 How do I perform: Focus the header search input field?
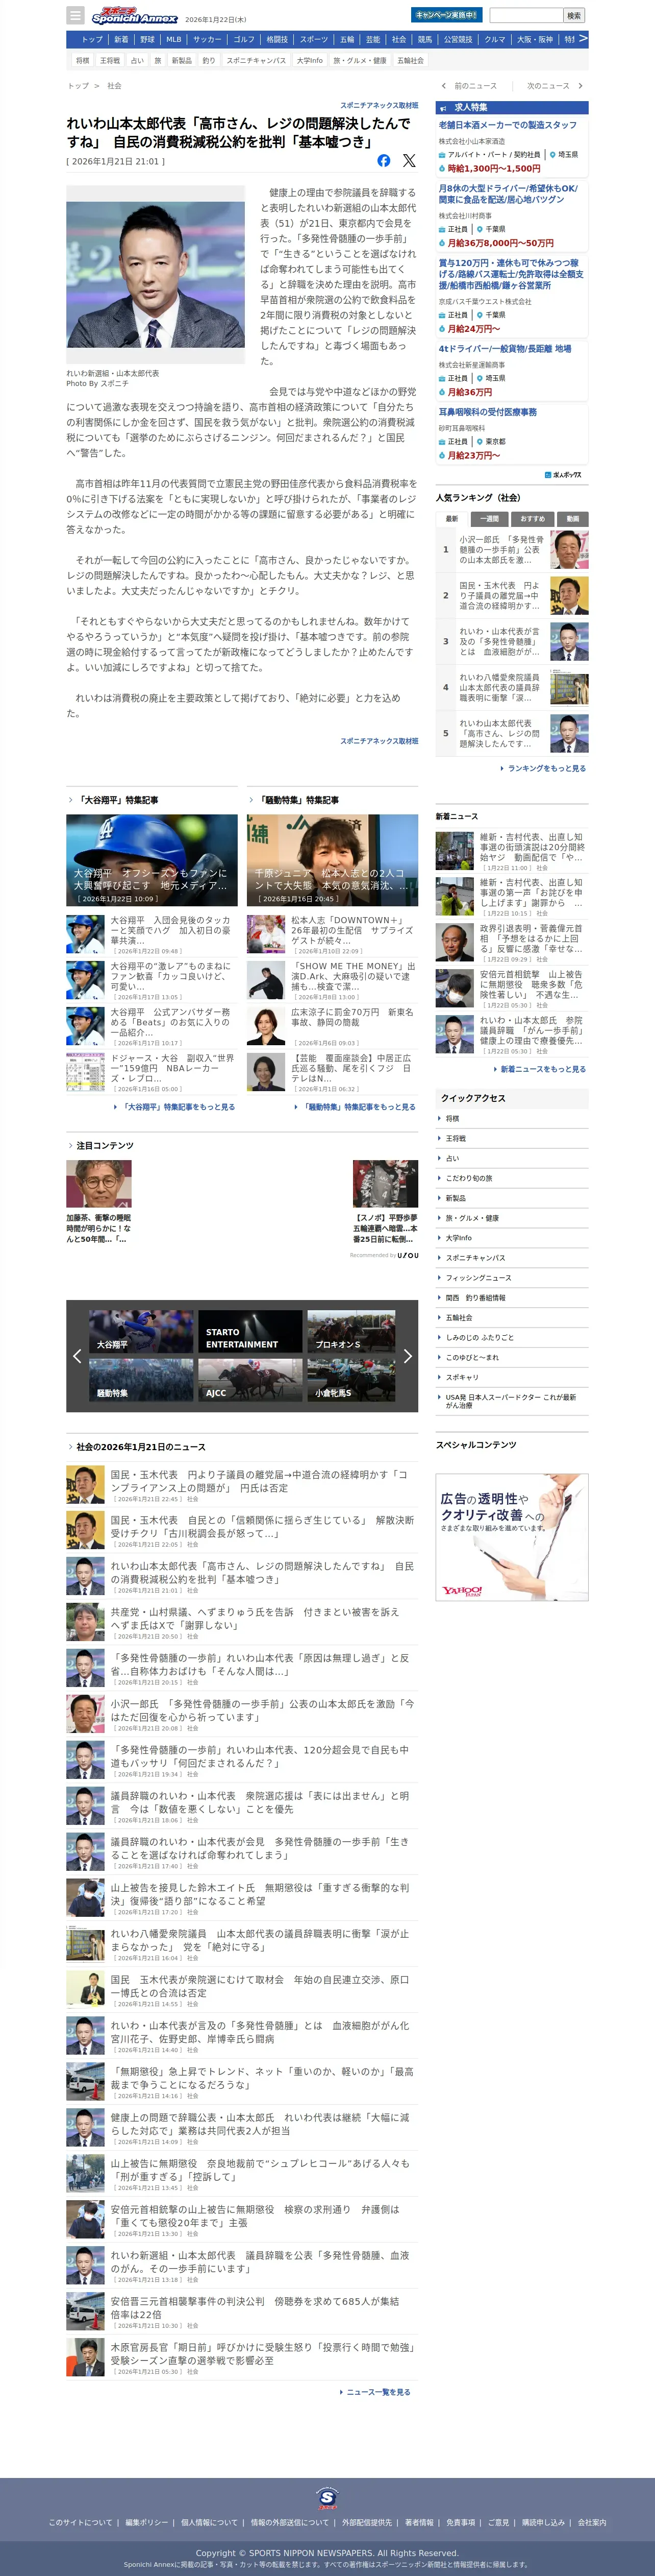(526, 16)
